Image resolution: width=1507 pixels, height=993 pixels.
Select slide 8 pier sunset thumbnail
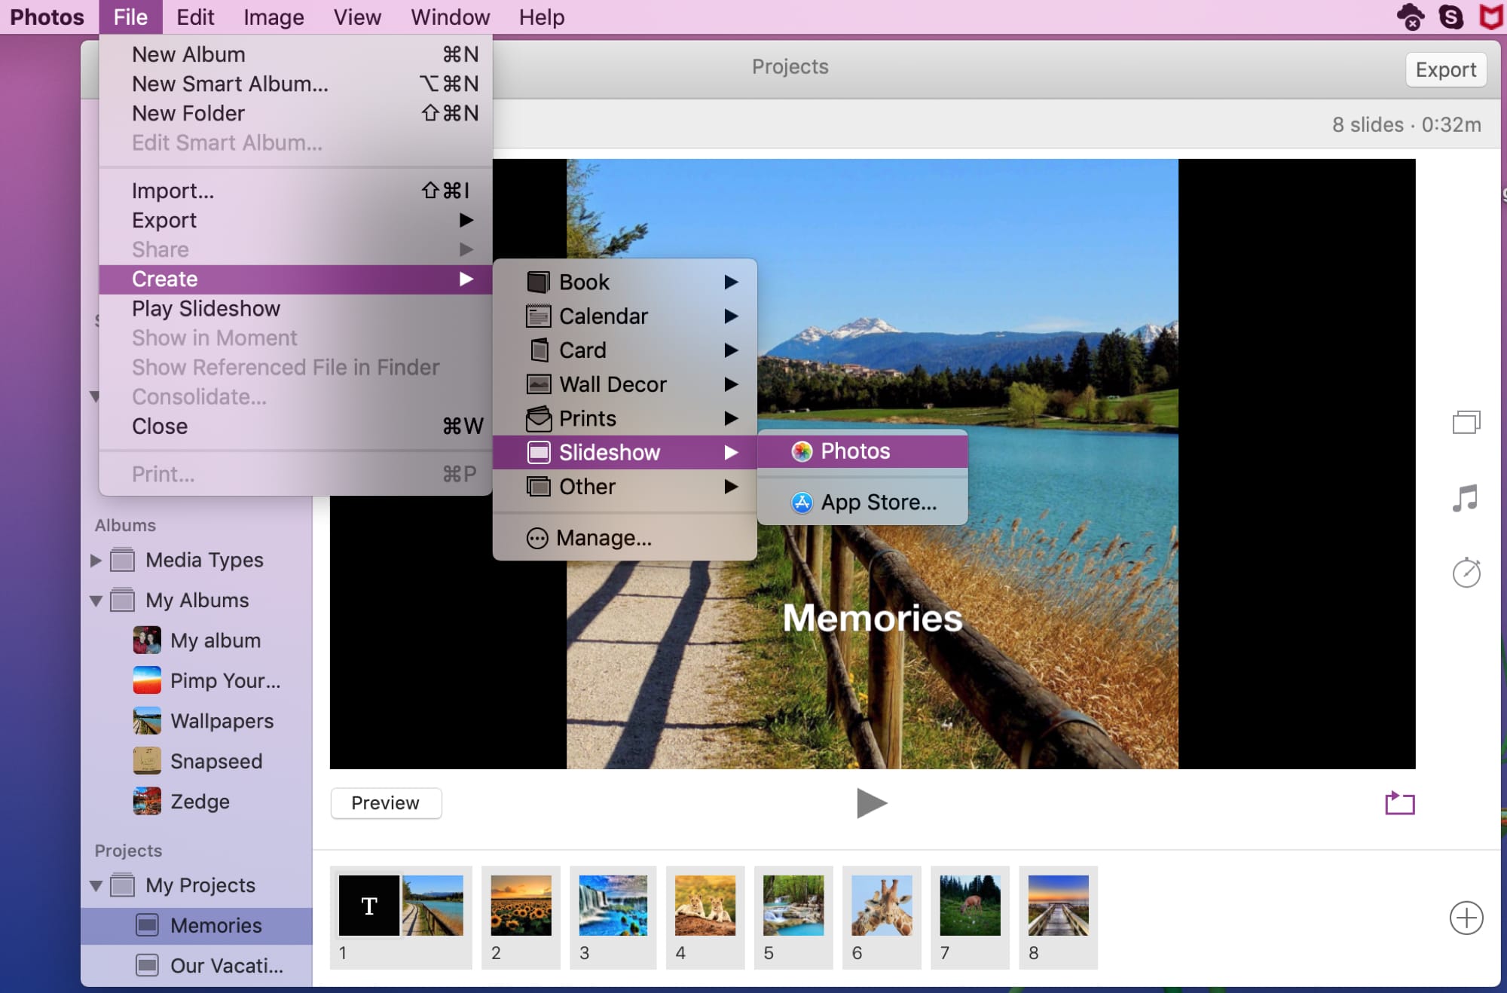point(1058,906)
